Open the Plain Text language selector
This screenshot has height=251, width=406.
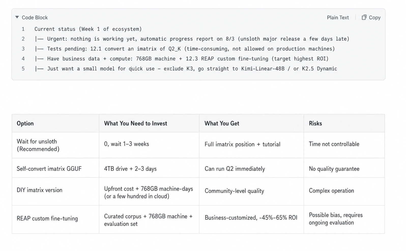tap(338, 18)
